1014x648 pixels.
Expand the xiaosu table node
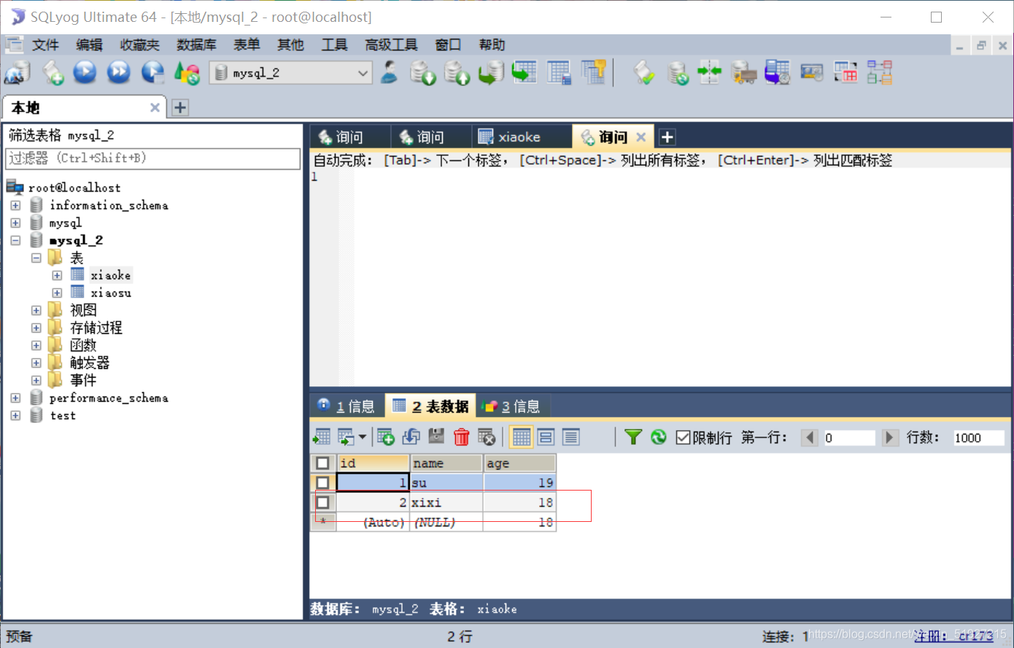tap(57, 293)
